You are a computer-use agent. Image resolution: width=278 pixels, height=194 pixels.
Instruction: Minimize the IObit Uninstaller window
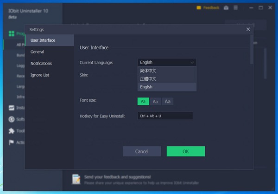(251, 7)
